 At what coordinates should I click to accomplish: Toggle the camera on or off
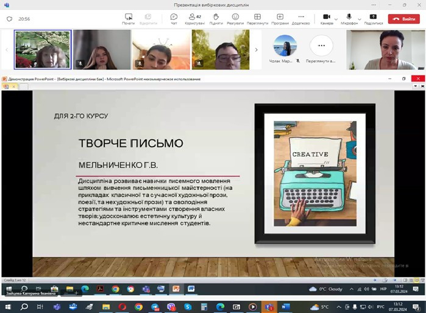pos(327,18)
